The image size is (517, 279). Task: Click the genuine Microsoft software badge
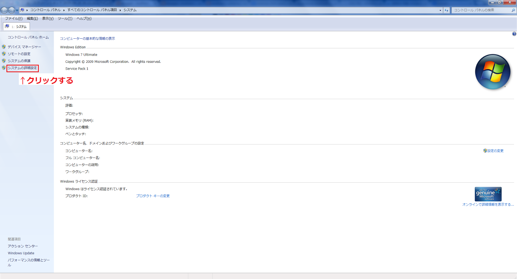point(488,194)
